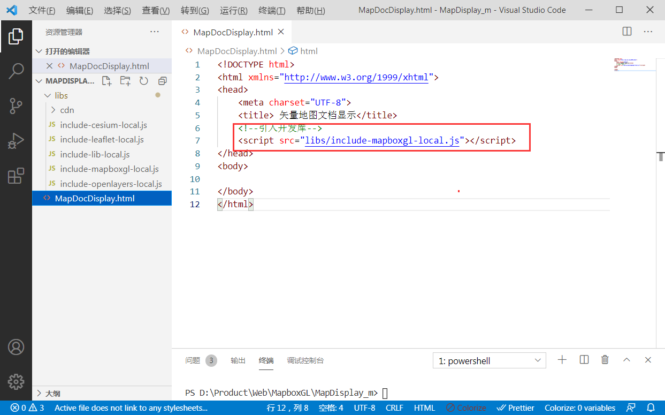This screenshot has height=415, width=665.
Task: Open the Explorer view in activity bar
Action: 16,36
